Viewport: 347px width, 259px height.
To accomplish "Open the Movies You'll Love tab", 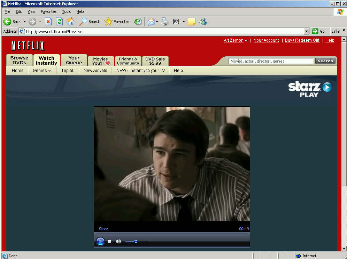I will (x=101, y=61).
